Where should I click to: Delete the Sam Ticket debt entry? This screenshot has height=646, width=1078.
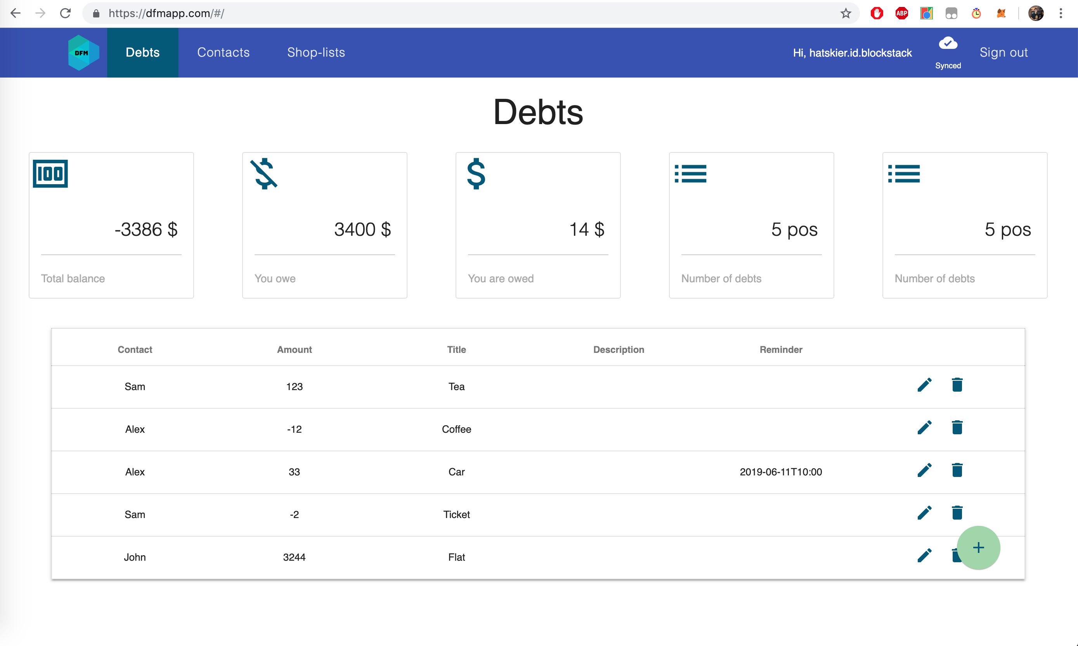coord(957,513)
